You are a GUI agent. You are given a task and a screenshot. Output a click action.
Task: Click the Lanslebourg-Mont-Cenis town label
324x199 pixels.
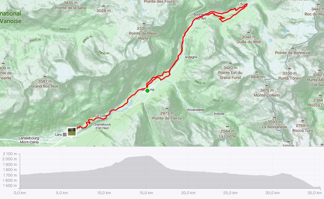29,140
